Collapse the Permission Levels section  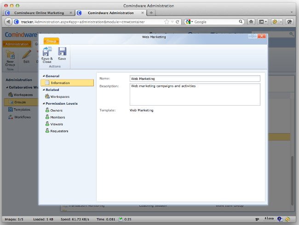click(44, 103)
